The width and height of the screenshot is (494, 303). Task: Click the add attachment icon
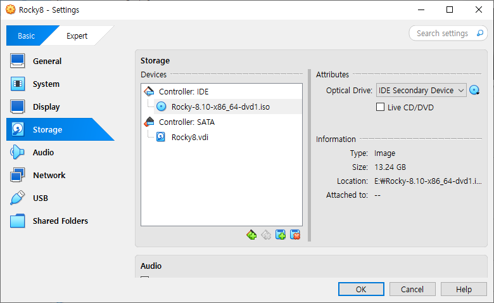click(281, 235)
